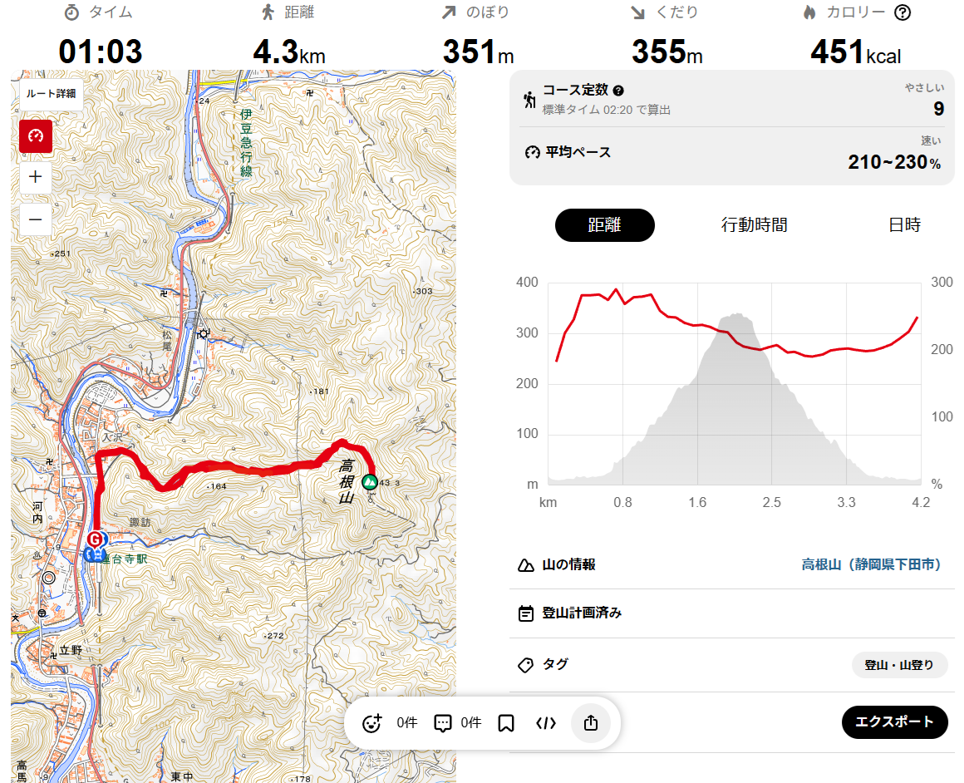
Task: Click the share upload icon
Action: [591, 723]
